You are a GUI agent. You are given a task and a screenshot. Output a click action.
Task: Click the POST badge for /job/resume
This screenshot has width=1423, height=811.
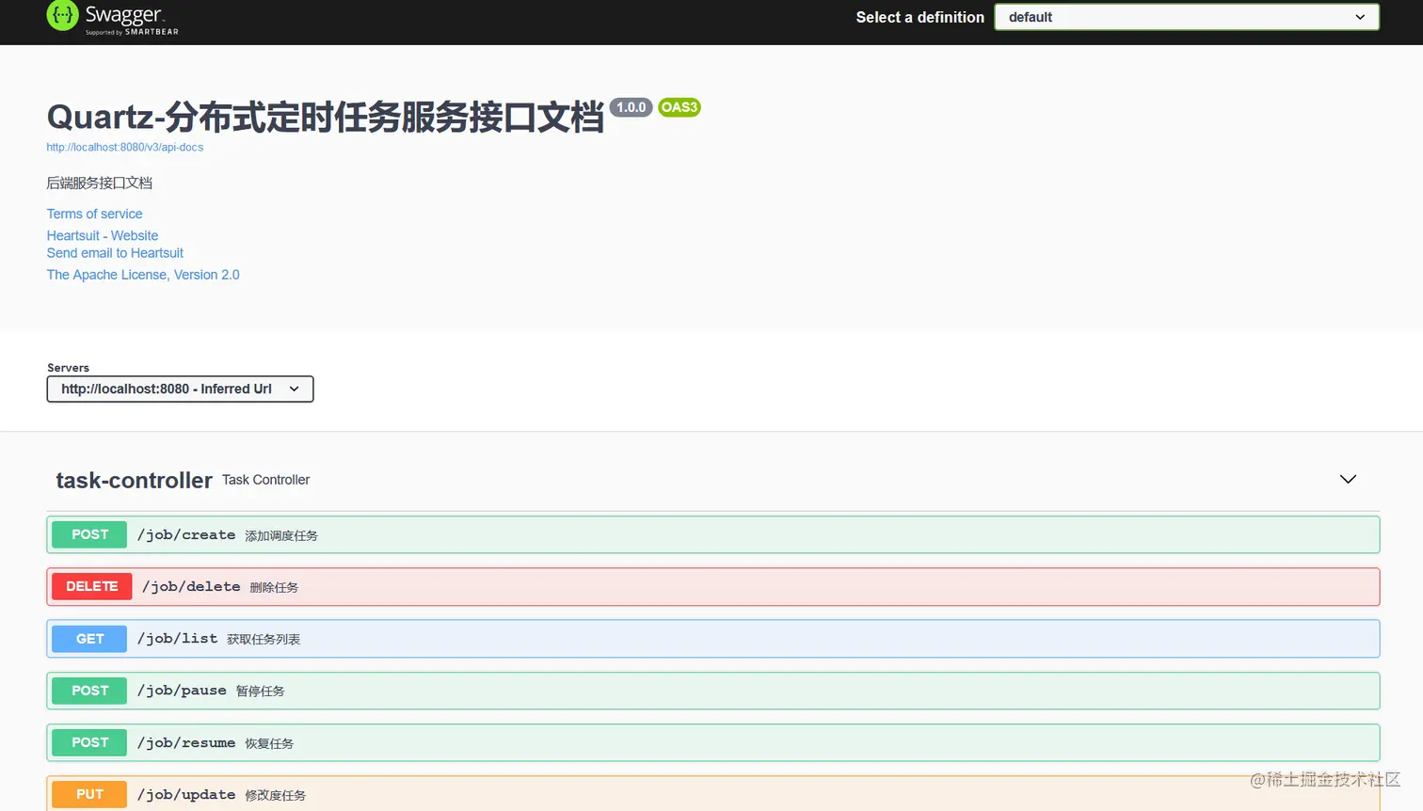pyautogui.click(x=89, y=742)
